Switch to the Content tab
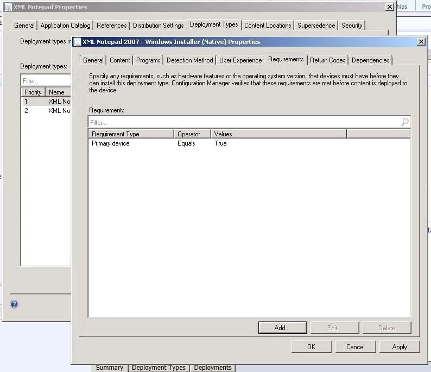 [119, 60]
